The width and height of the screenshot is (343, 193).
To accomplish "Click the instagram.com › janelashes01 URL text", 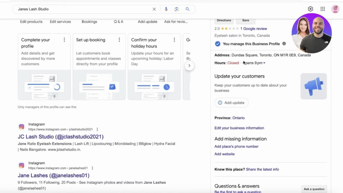I will click(58, 168).
